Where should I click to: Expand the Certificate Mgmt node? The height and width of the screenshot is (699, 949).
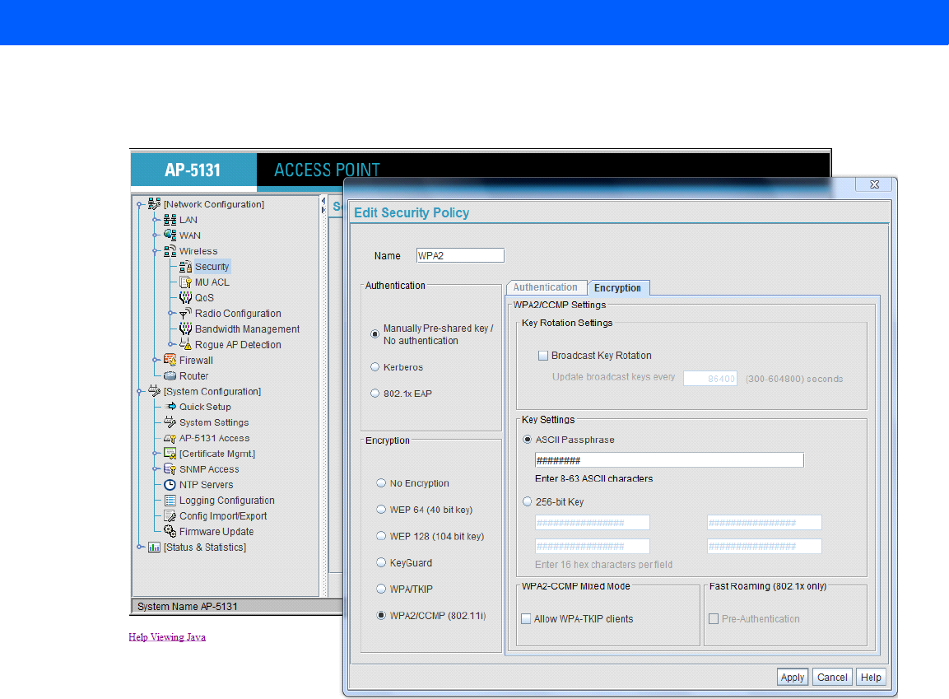point(155,454)
